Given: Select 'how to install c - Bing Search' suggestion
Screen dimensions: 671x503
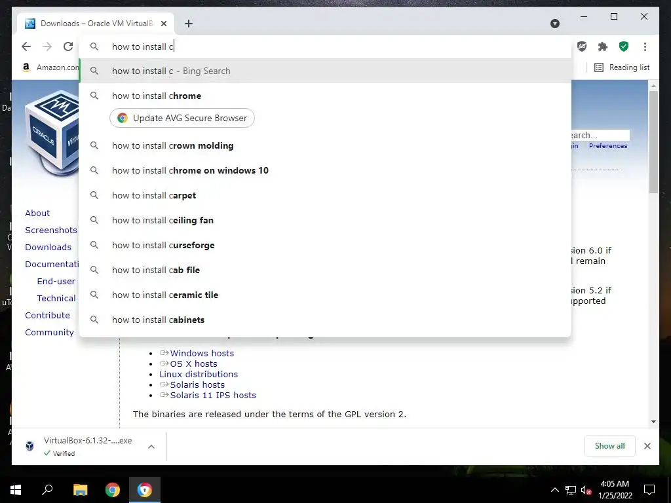Looking at the screenshot, I should 325,71.
